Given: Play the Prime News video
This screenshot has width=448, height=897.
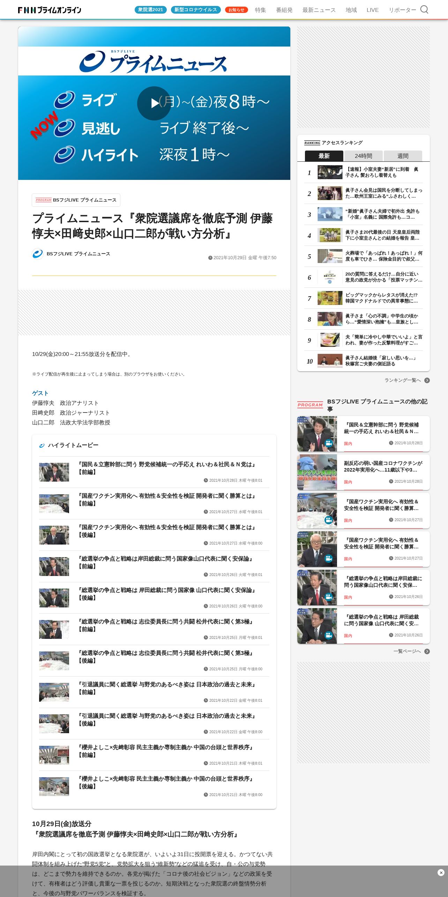Looking at the screenshot, I should click(x=154, y=103).
